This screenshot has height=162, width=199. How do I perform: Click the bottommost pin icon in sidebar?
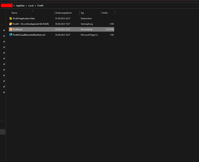click(x=4, y=92)
